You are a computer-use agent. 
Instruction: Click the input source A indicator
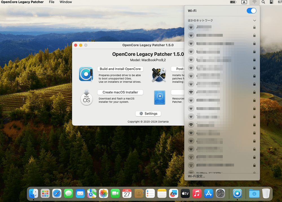(x=244, y=2)
